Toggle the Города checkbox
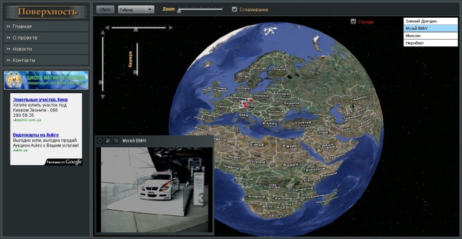462x239 pixels. 353,21
